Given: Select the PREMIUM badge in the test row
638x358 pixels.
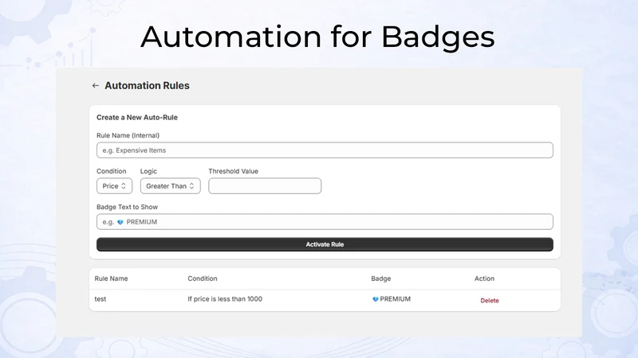Looking at the screenshot, I should 392,299.
